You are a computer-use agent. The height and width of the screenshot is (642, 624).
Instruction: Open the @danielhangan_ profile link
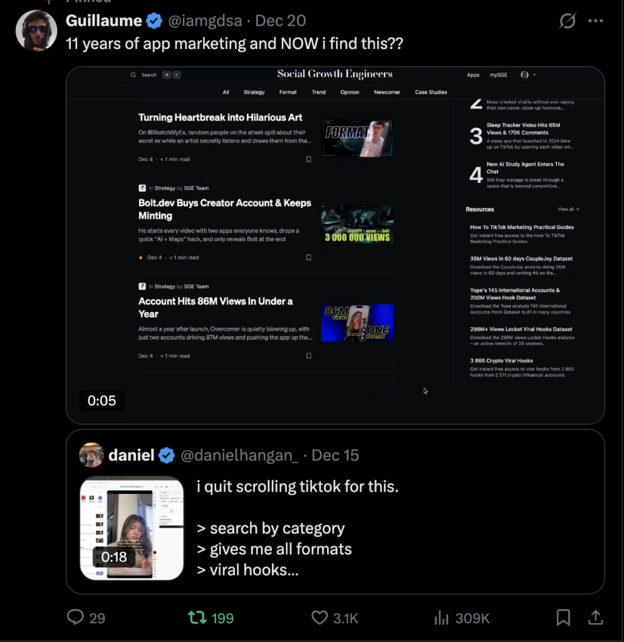tap(239, 455)
